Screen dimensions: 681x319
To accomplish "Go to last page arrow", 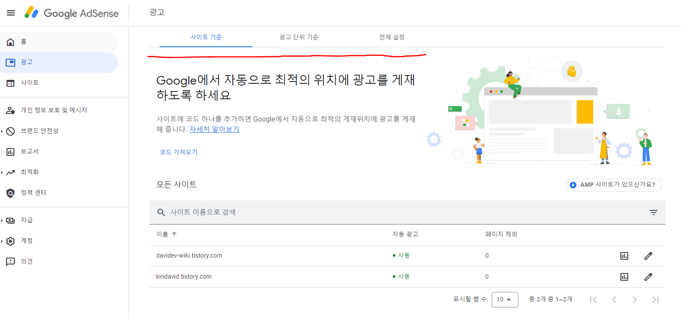I will pyautogui.click(x=655, y=300).
